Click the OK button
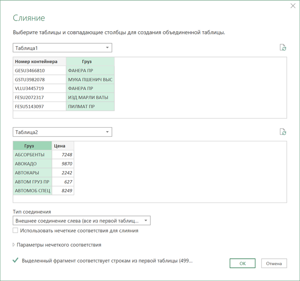 click(x=243, y=263)
